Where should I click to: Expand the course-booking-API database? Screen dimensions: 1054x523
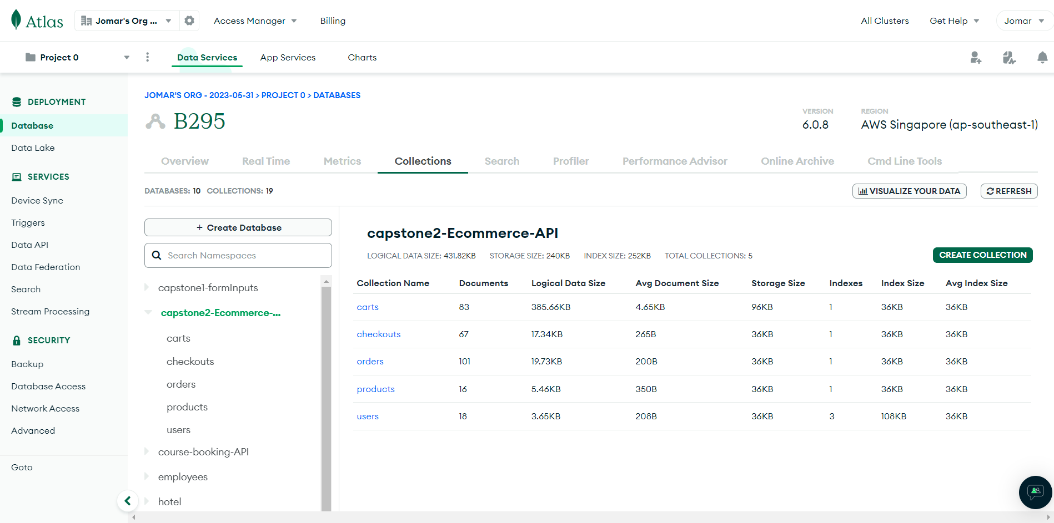click(147, 451)
